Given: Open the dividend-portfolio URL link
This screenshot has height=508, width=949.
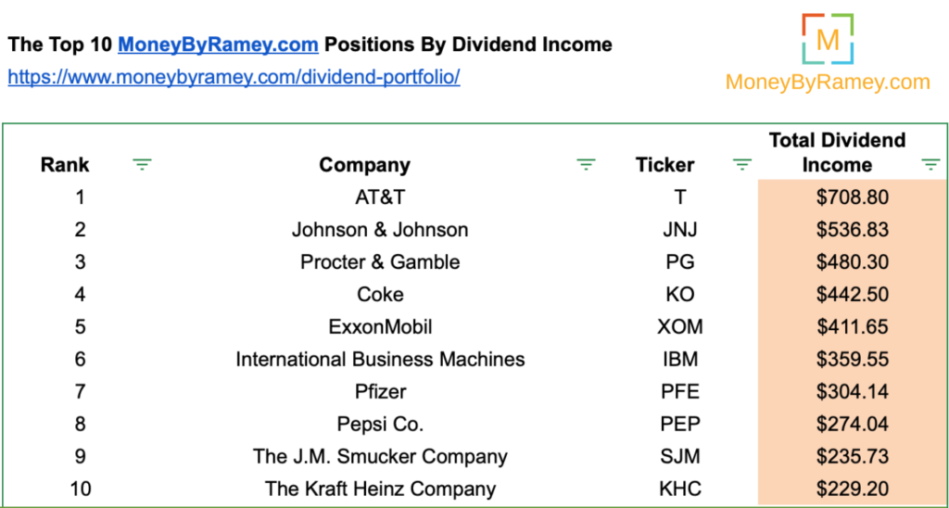Looking at the screenshot, I should 234,77.
